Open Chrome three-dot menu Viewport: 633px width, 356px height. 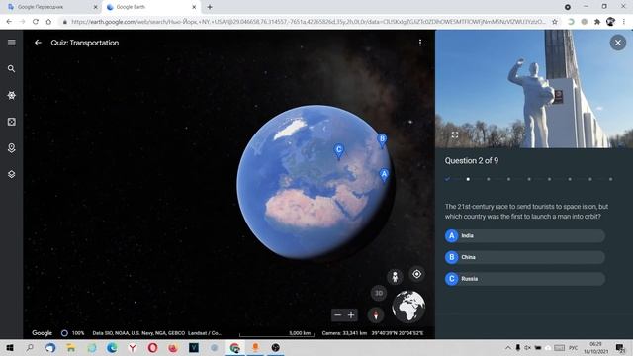(624, 22)
